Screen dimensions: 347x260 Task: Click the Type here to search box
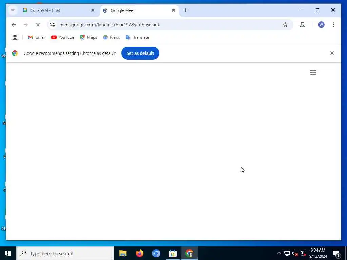tap(65, 253)
